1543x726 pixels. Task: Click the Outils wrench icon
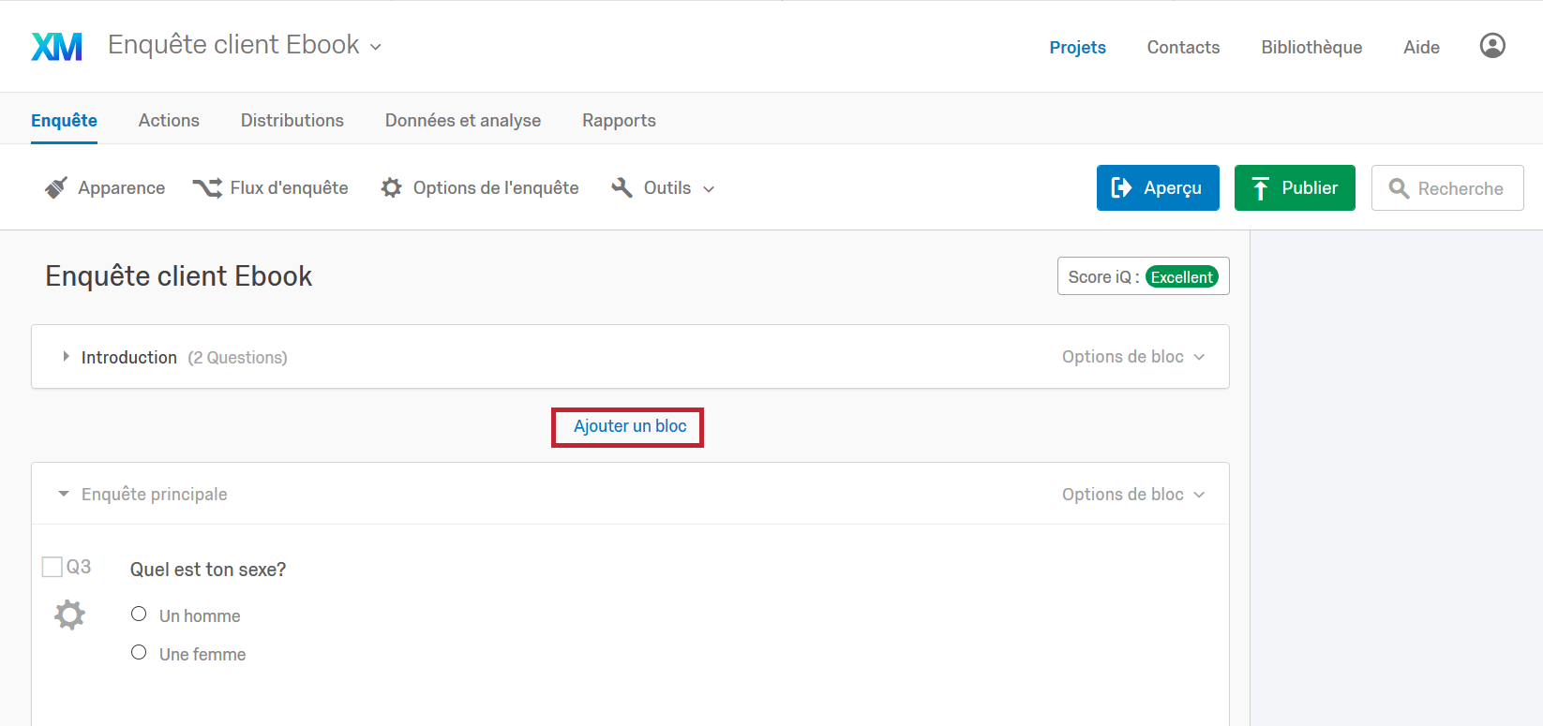(x=622, y=188)
